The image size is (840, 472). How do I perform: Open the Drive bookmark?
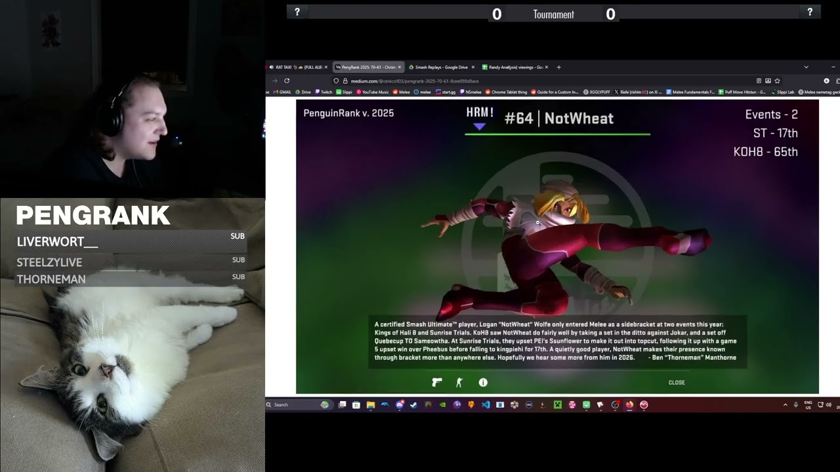(x=303, y=92)
